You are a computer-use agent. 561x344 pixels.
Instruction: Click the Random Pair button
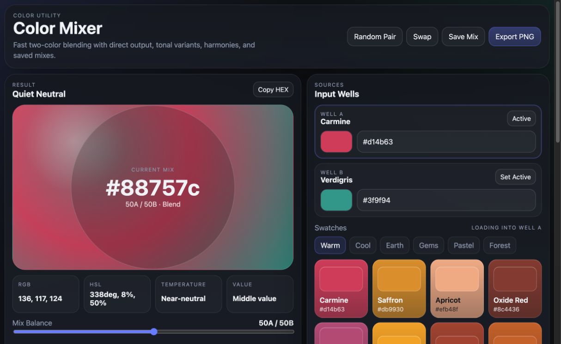pyautogui.click(x=375, y=36)
